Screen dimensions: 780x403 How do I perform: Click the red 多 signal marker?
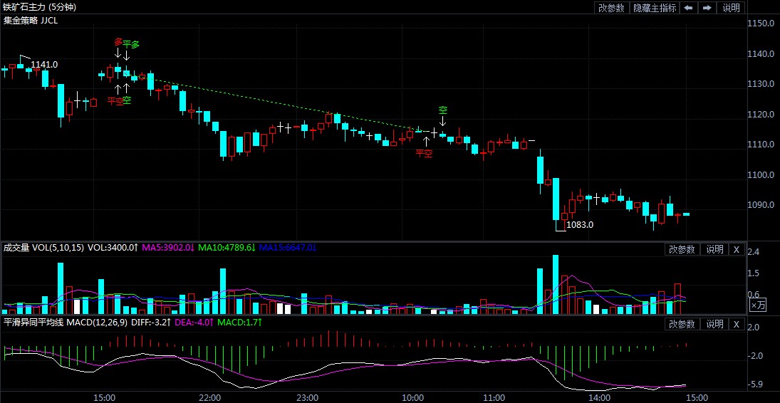click(x=118, y=43)
